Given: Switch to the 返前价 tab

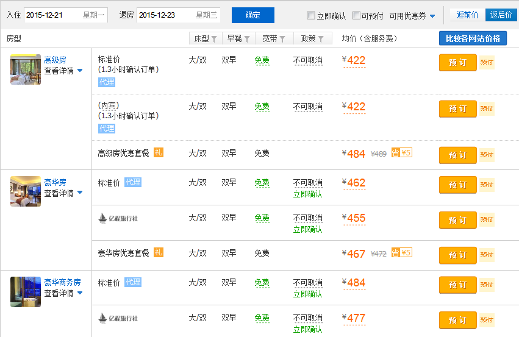Looking at the screenshot, I should tap(467, 15).
